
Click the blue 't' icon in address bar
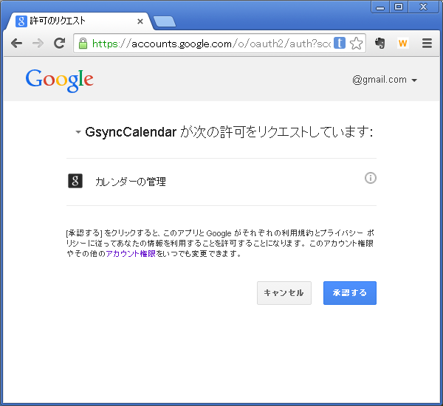pyautogui.click(x=339, y=44)
